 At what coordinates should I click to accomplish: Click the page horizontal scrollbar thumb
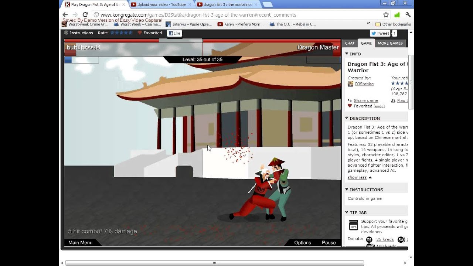(x=214, y=263)
